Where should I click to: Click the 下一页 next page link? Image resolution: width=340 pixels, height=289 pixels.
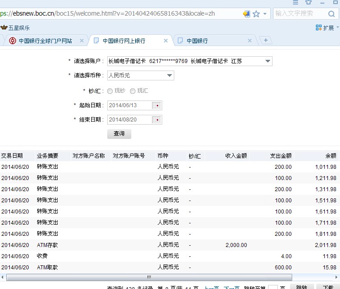(x=231, y=288)
